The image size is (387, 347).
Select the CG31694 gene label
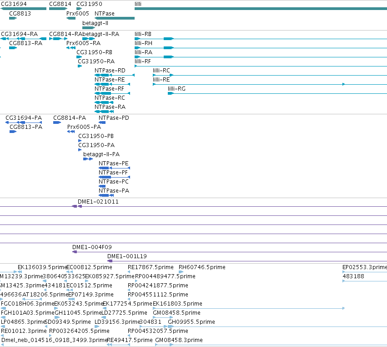pyautogui.click(x=14, y=4)
